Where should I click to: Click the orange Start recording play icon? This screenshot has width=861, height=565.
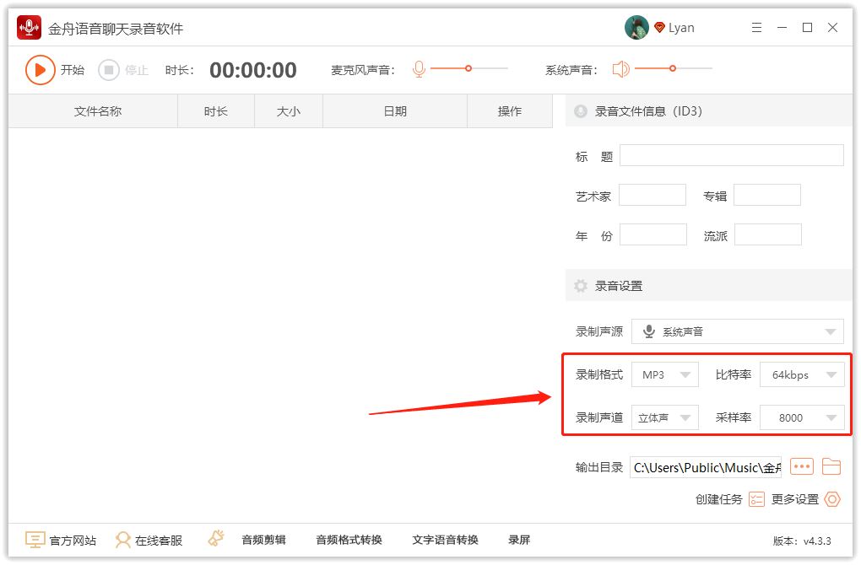(40, 70)
